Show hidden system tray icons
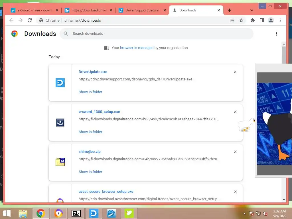This screenshot has height=219, width=292. pos(244,214)
